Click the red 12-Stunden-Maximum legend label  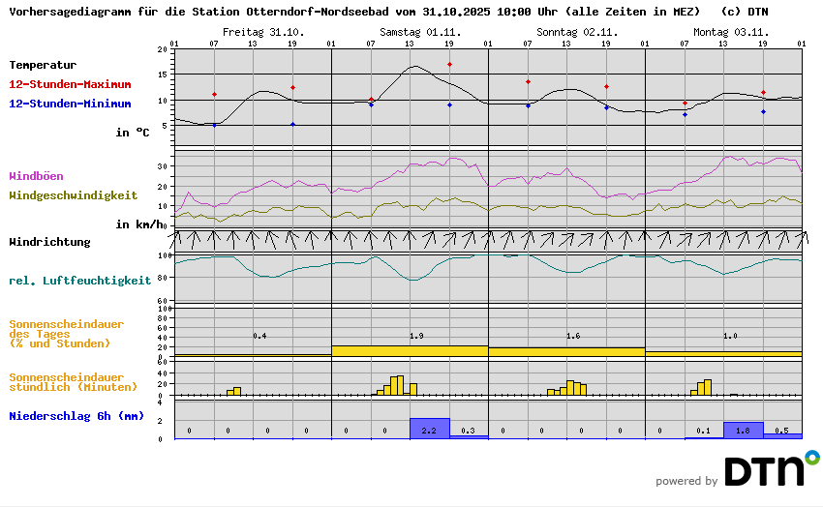tap(71, 84)
